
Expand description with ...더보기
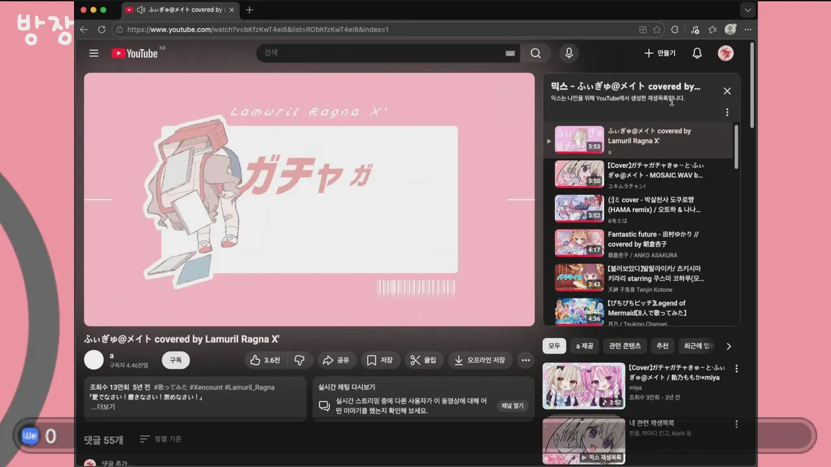point(103,407)
